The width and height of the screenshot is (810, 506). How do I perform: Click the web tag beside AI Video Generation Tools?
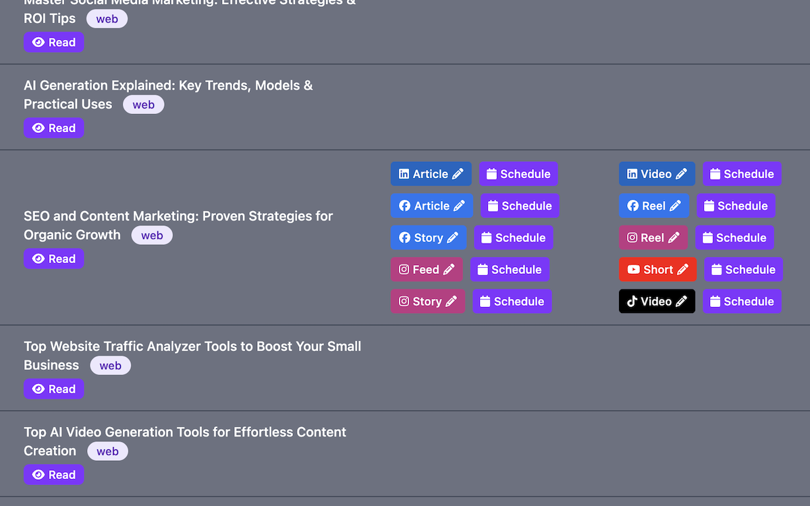tap(107, 451)
